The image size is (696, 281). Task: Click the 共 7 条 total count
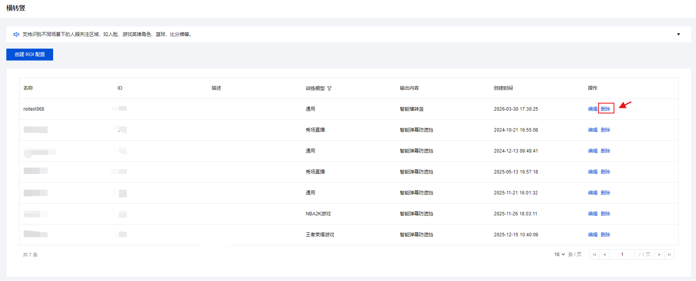coord(31,255)
